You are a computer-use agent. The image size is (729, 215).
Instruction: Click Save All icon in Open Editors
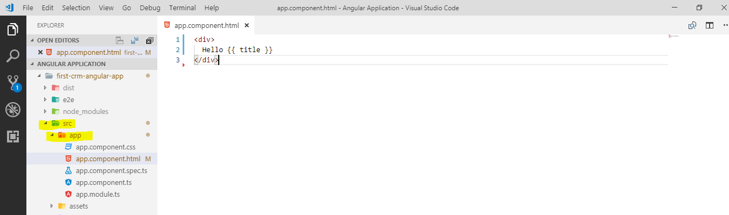[135, 40]
